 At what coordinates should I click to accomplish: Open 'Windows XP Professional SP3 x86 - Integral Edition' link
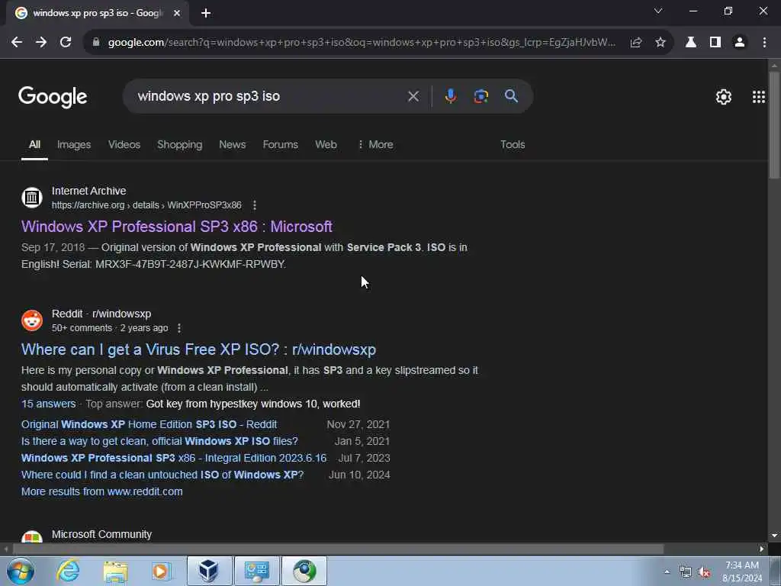[174, 458]
